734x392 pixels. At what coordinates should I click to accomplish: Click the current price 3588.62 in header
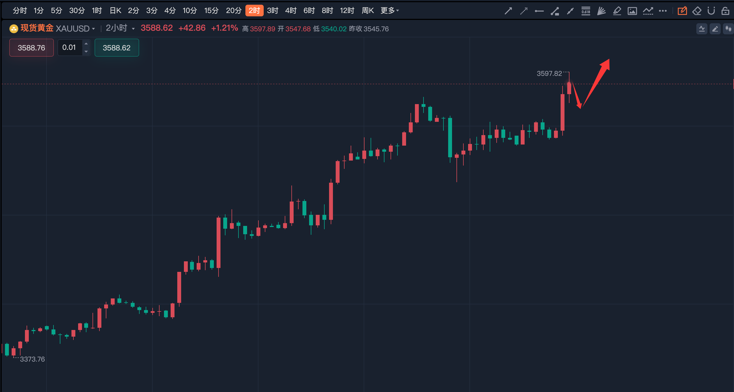pyautogui.click(x=157, y=28)
